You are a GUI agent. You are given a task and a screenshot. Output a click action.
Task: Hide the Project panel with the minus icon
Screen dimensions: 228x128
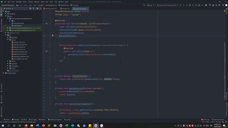tap(40, 9)
